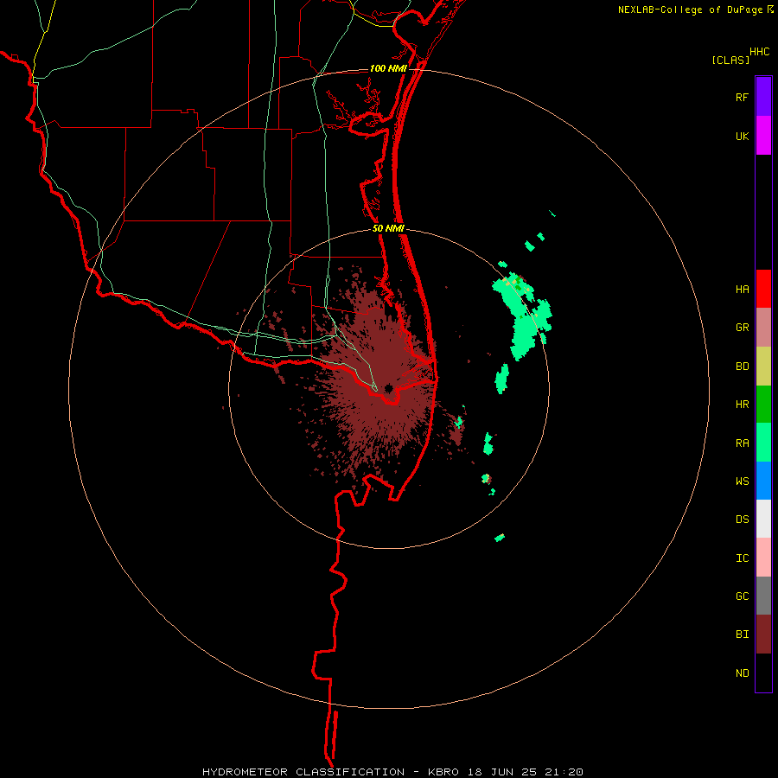The height and width of the screenshot is (778, 778).
Task: Click the 'NEXLAB-College of DuPage' credit text
Action: pyautogui.click(x=690, y=10)
